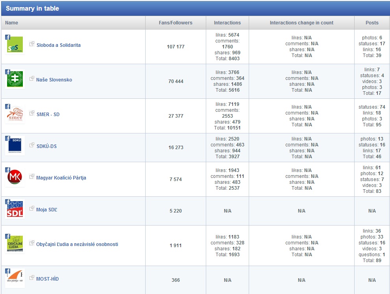Screen dimensions: 390x294
Task: Click external link icon beside Sloboda a Solidarita
Action: tap(31, 44)
